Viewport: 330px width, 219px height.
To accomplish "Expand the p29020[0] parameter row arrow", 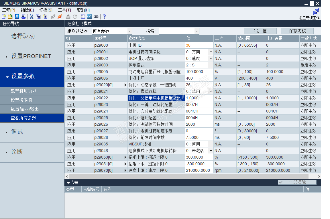I will coord(125,85).
